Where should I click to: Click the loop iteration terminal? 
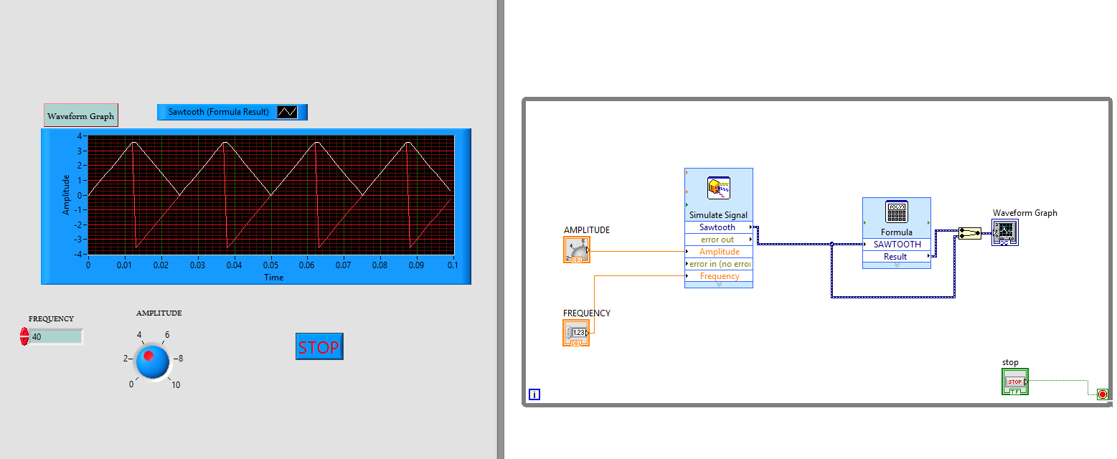pyautogui.click(x=534, y=394)
